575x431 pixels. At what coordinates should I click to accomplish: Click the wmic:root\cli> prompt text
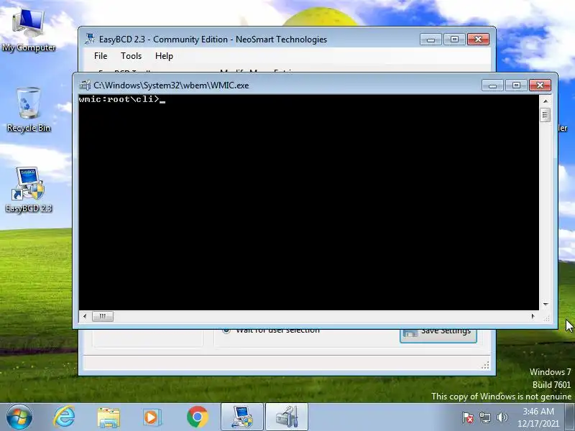click(x=119, y=99)
